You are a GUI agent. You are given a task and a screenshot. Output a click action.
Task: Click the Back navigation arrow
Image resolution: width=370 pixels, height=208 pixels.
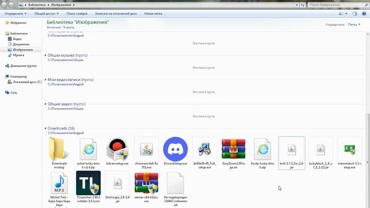pos(4,5)
